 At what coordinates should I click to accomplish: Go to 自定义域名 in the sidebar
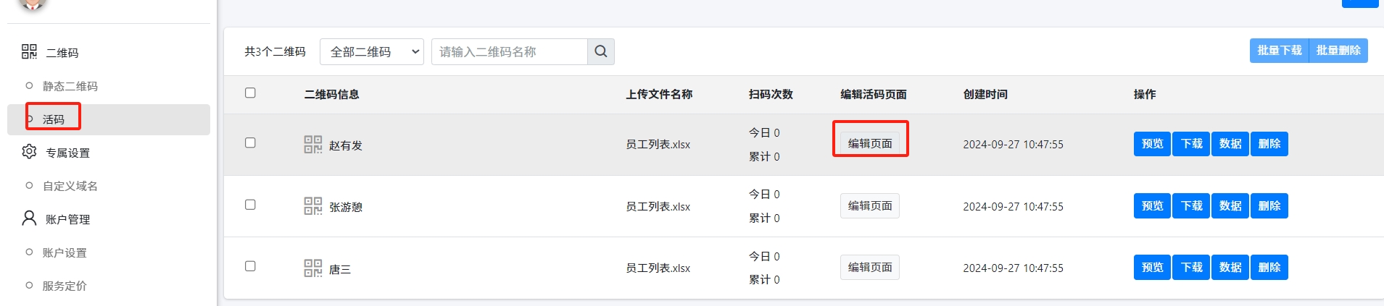point(70,186)
